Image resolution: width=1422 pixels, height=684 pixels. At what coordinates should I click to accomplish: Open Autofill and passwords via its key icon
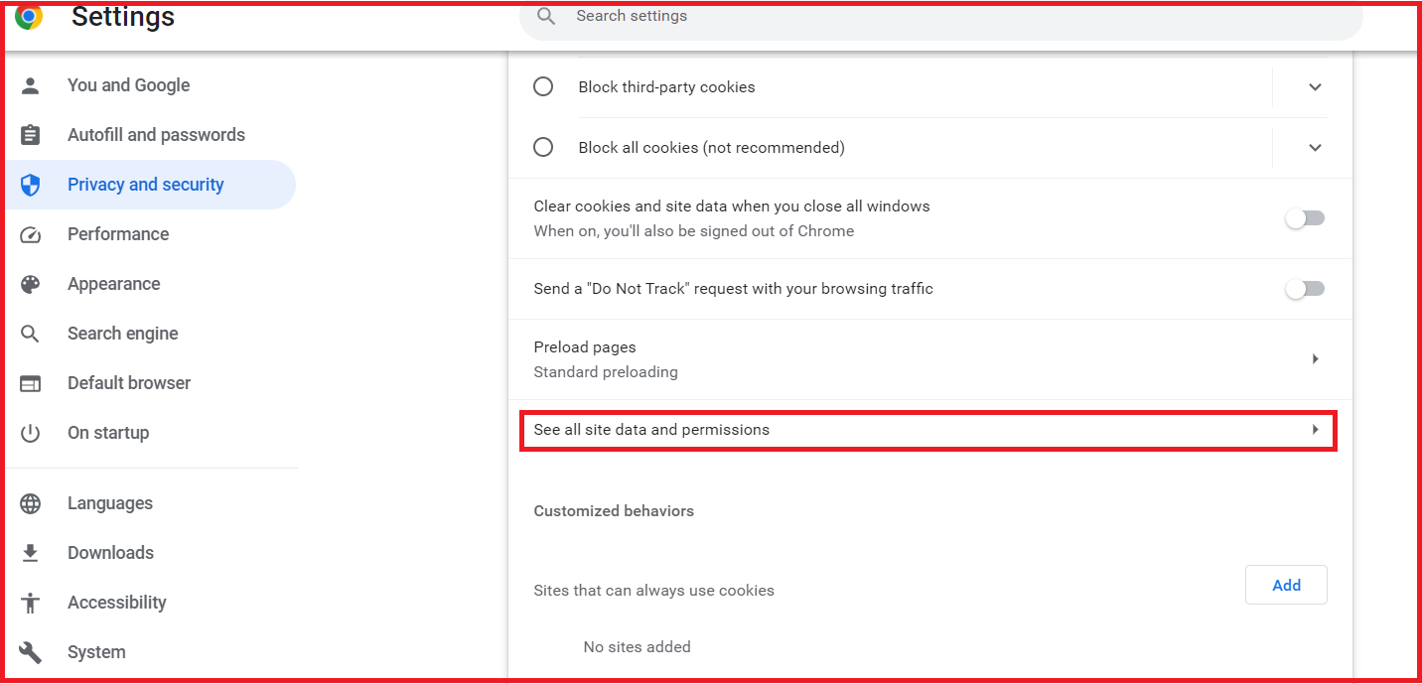click(31, 134)
